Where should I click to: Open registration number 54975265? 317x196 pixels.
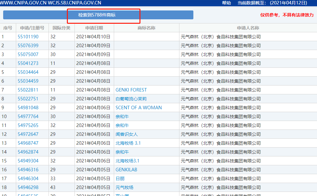click(28, 126)
